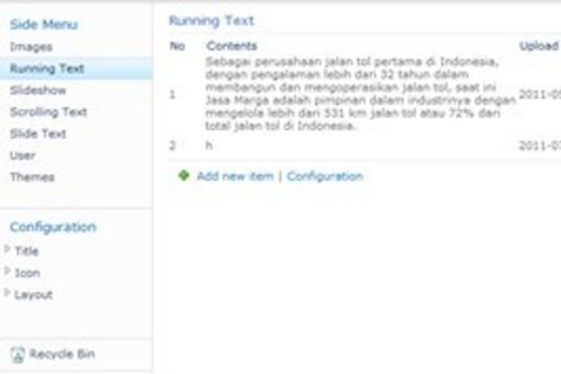Expand the Title configuration item
Viewport: 561px width, 374px height.
[8, 251]
